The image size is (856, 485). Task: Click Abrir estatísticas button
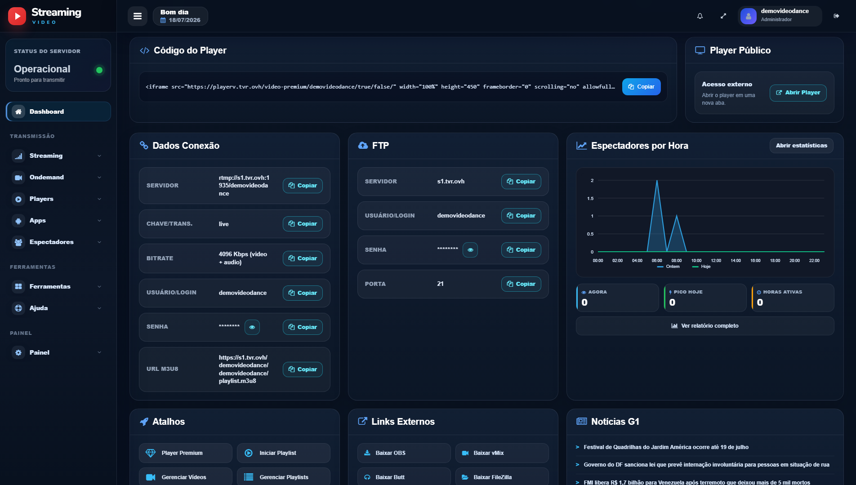tap(801, 145)
